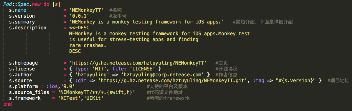The width and height of the screenshot is (352, 111).
Task: Click the 'rare crashes.' line
Action: click(x=88, y=46)
